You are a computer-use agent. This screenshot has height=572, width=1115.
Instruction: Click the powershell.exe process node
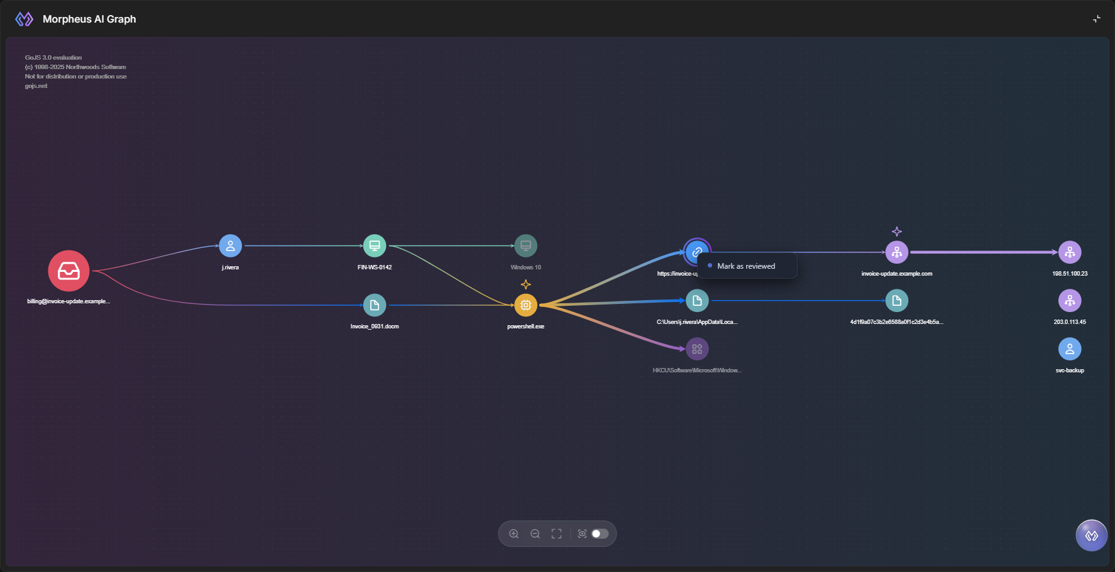pyautogui.click(x=525, y=305)
